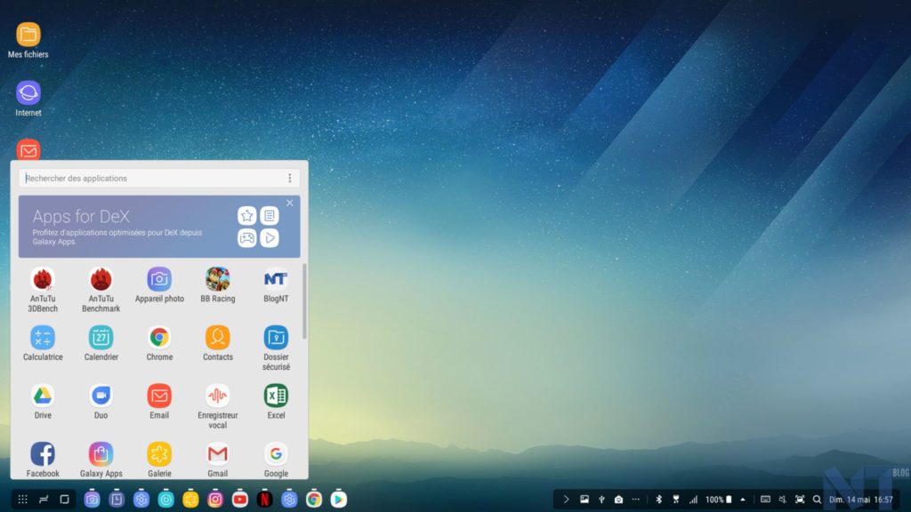911x512 pixels.
Task: Open Instagram from the taskbar
Action: click(x=215, y=499)
